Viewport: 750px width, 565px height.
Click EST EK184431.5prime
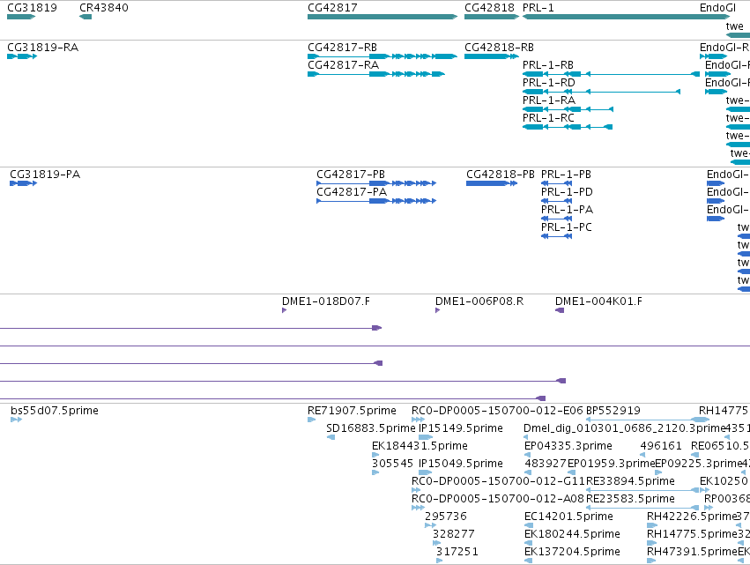pyautogui.click(x=375, y=456)
